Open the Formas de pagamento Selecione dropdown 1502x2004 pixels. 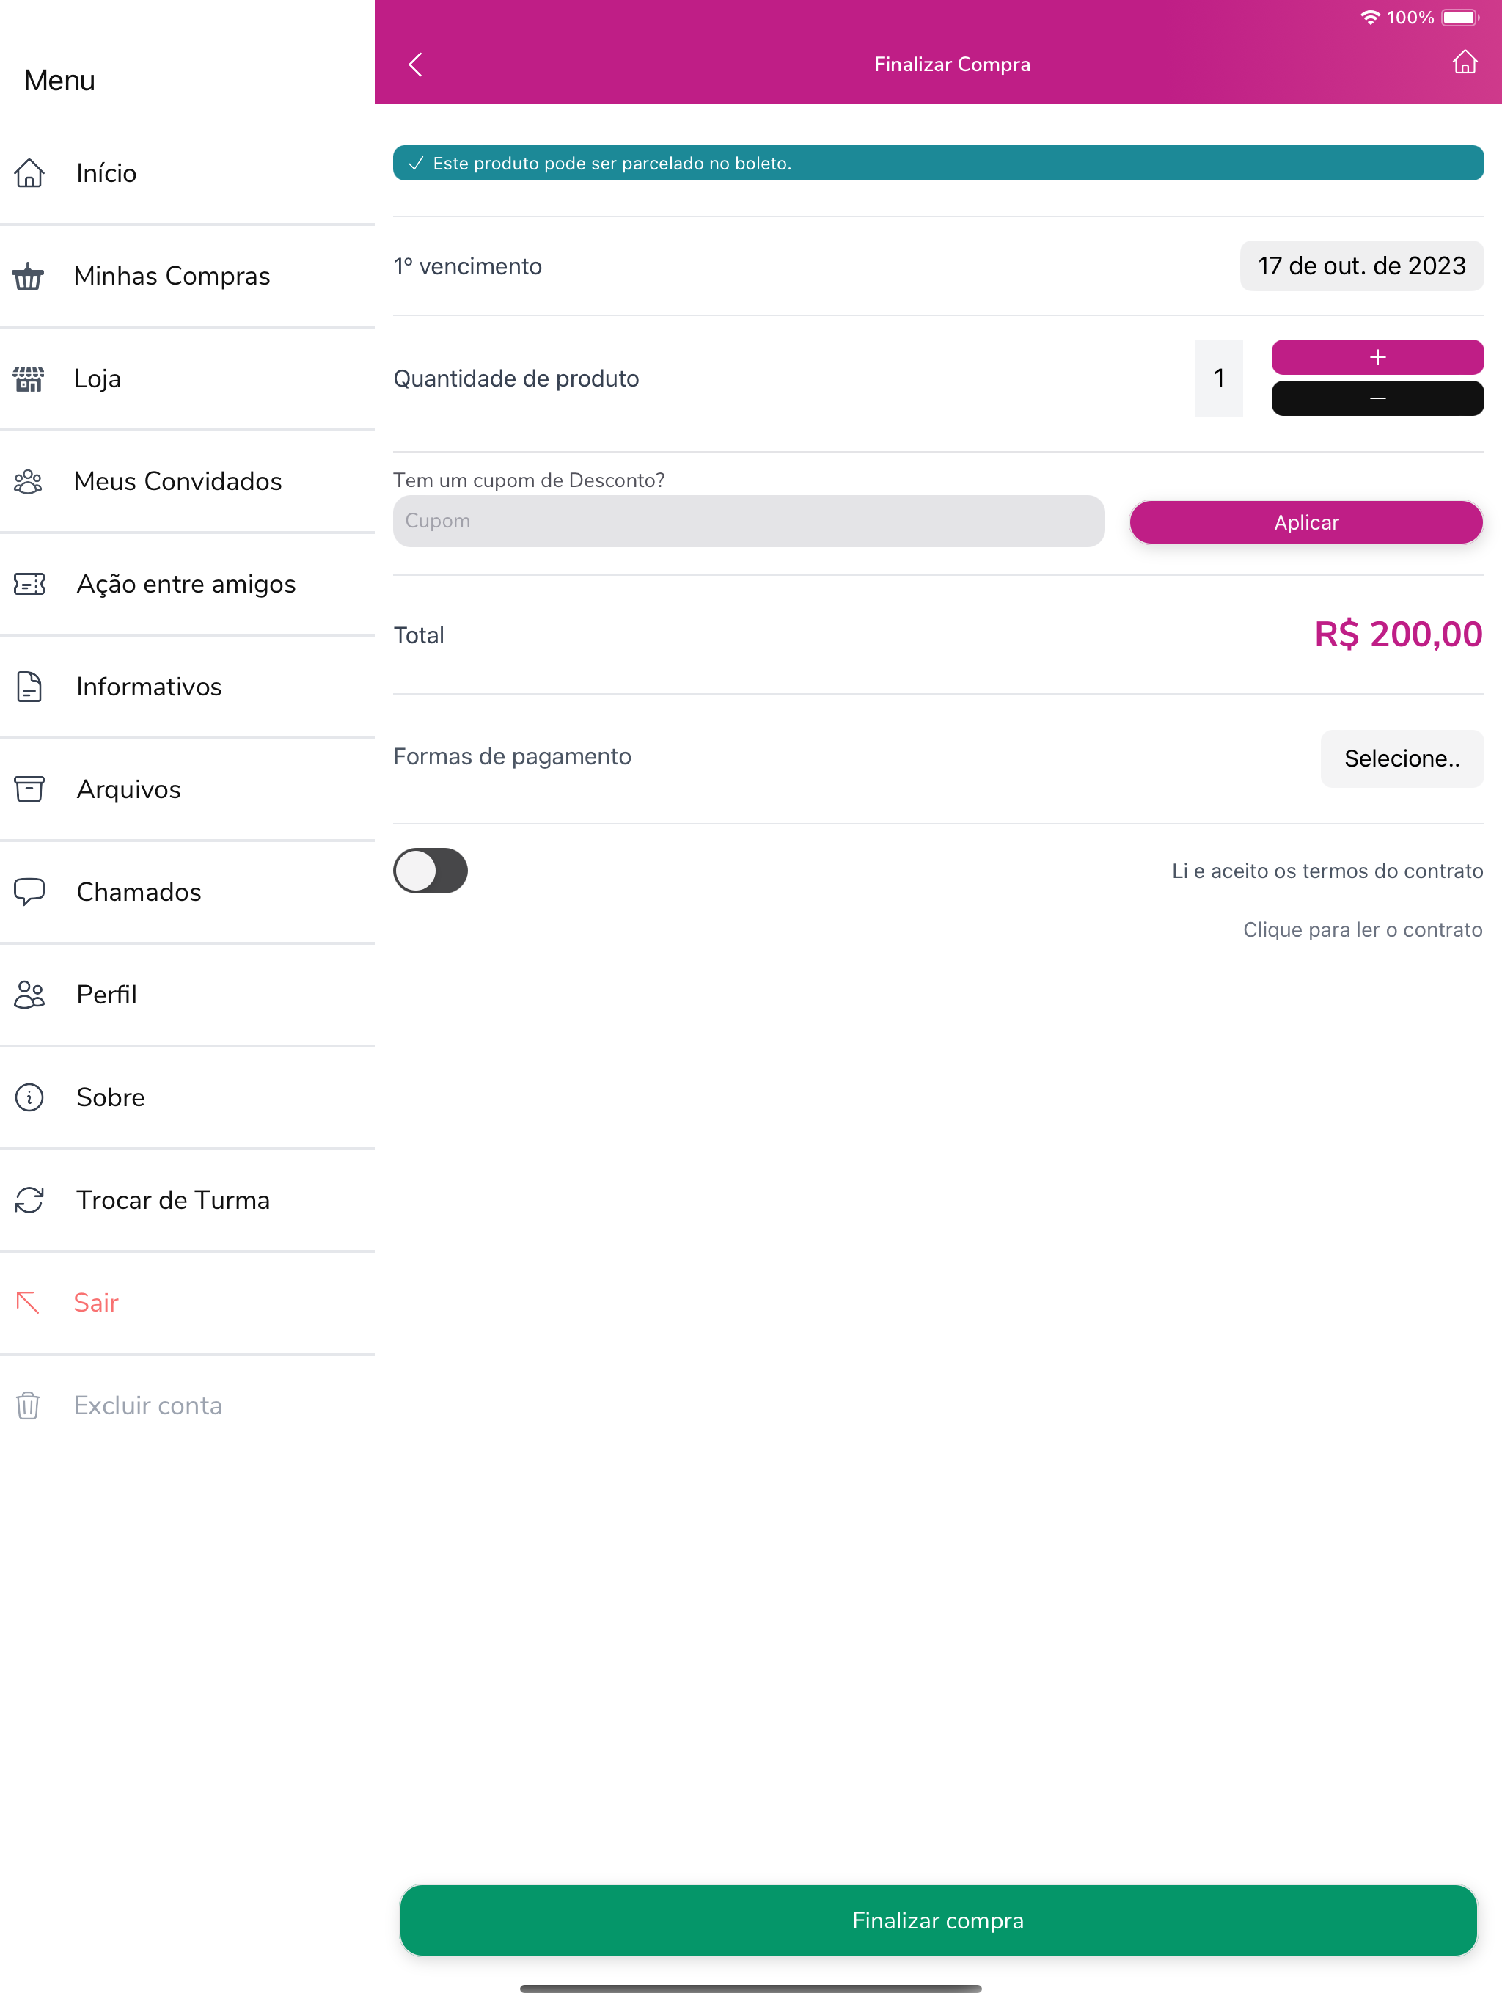1402,758
